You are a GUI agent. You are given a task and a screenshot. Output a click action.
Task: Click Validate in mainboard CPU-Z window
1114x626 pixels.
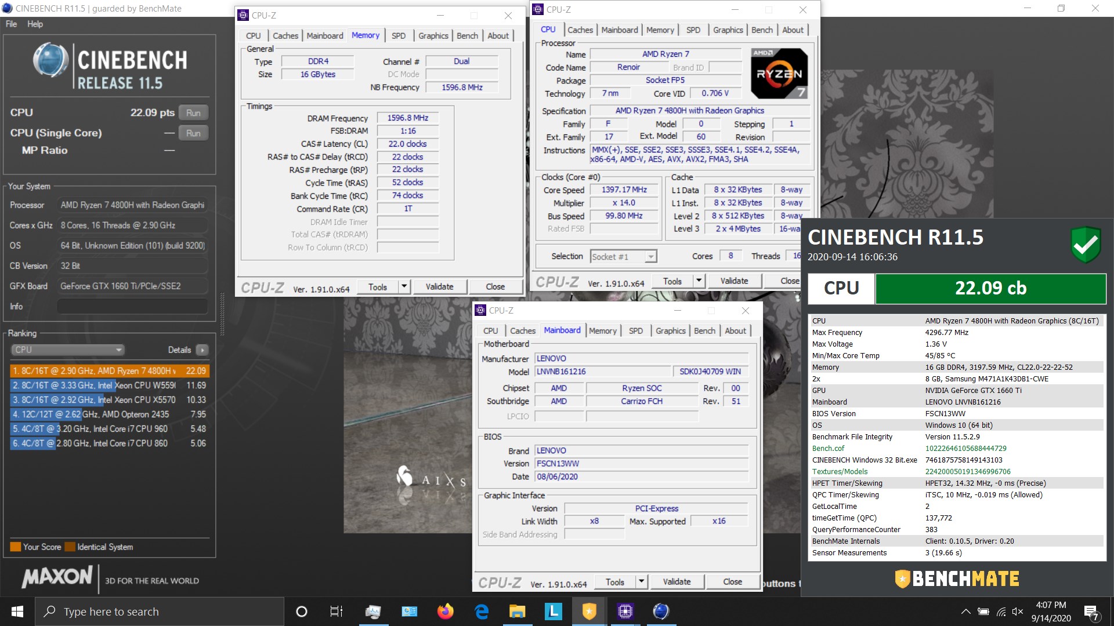[x=677, y=581]
